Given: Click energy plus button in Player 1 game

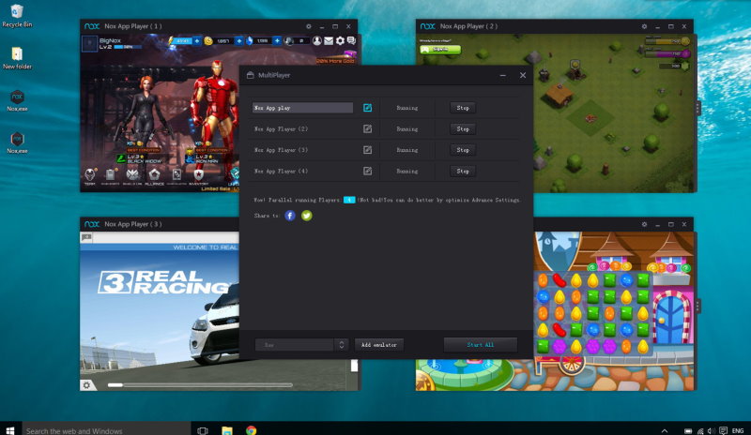Looking at the screenshot, I should 197,40.
